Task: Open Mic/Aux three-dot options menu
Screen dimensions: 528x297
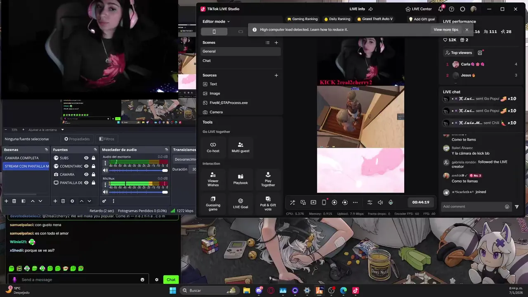Action: 105,184
